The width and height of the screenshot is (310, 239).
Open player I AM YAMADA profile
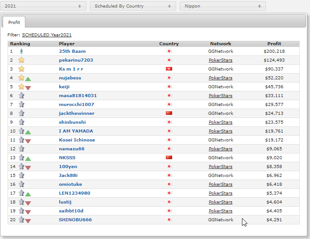pos(76,131)
